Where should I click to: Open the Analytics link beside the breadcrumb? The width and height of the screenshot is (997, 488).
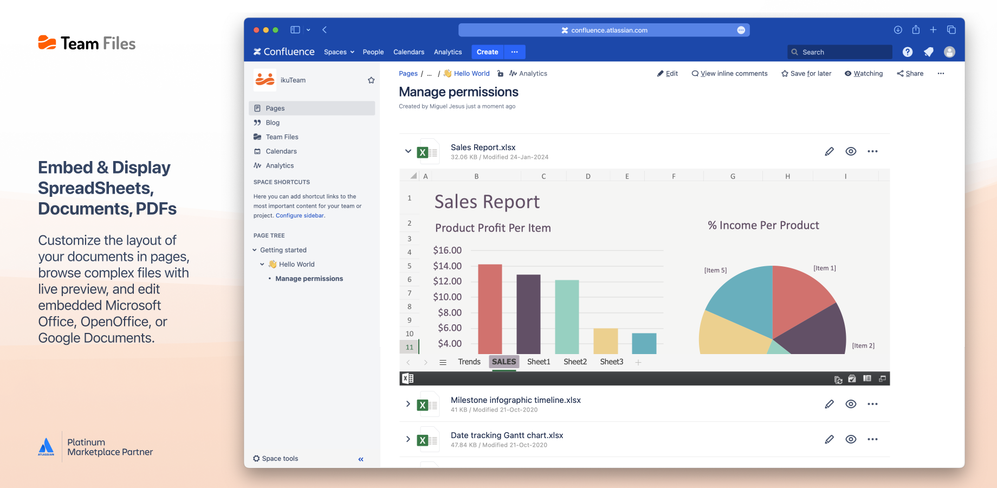pyautogui.click(x=528, y=74)
